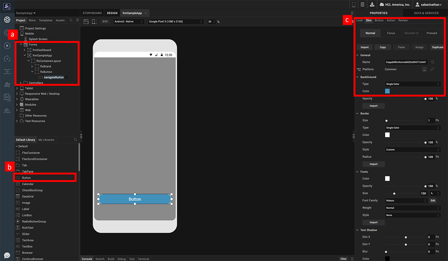The width and height of the screenshot is (448, 261).
Task: Select the Focus skin state
Action: click(391, 33)
